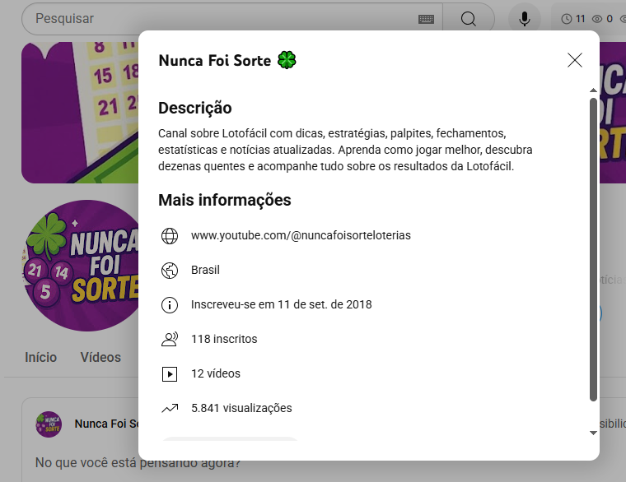
Task: Click the channel description paragraph
Action: (345, 150)
